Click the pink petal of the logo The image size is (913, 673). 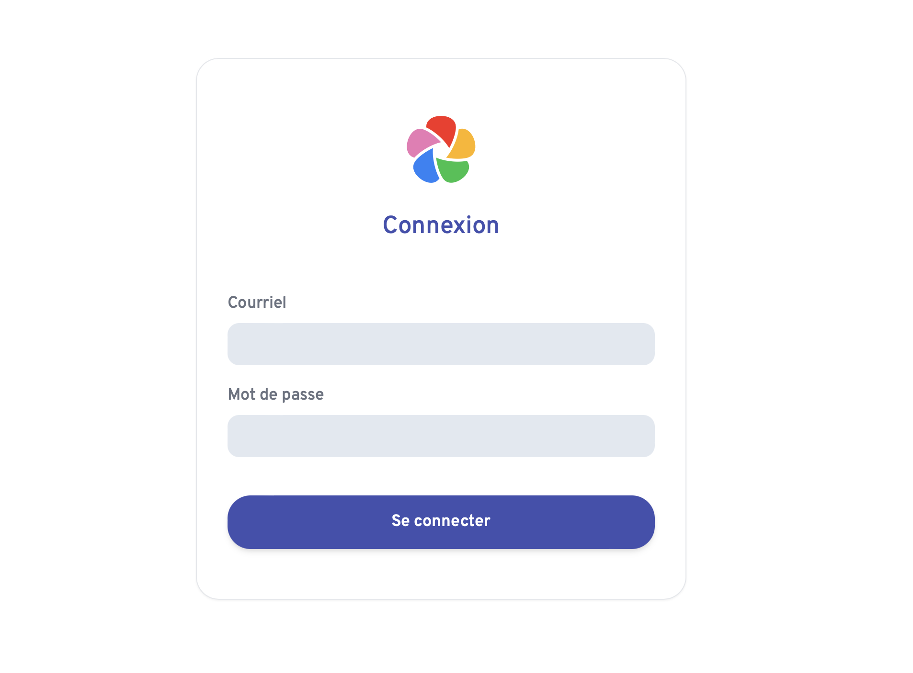pos(420,142)
